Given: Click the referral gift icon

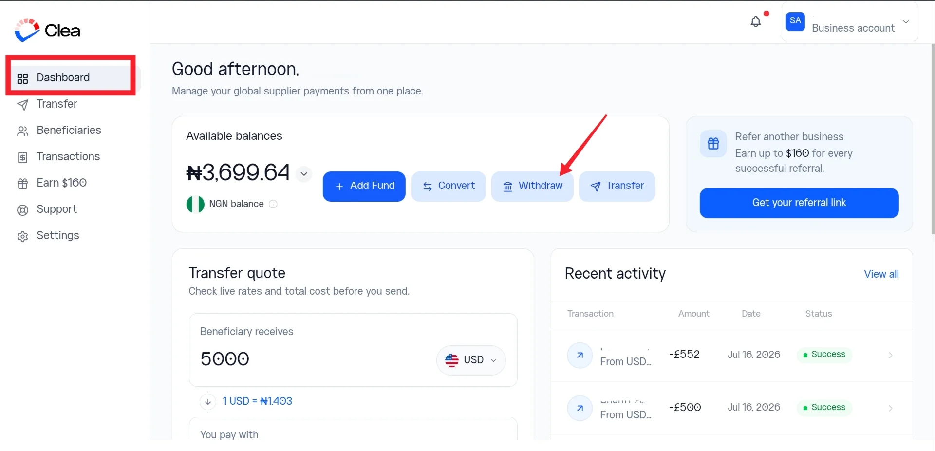Looking at the screenshot, I should click(713, 144).
